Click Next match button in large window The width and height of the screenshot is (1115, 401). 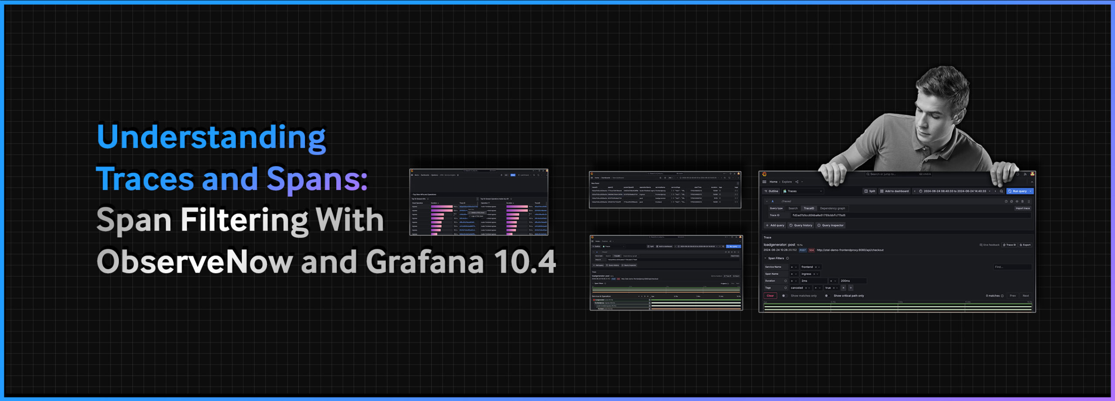click(1026, 296)
